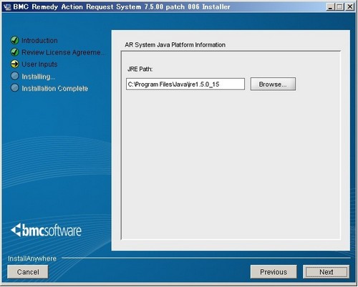Go back with the Previous button
This screenshot has height=287, width=358.
[274, 272]
